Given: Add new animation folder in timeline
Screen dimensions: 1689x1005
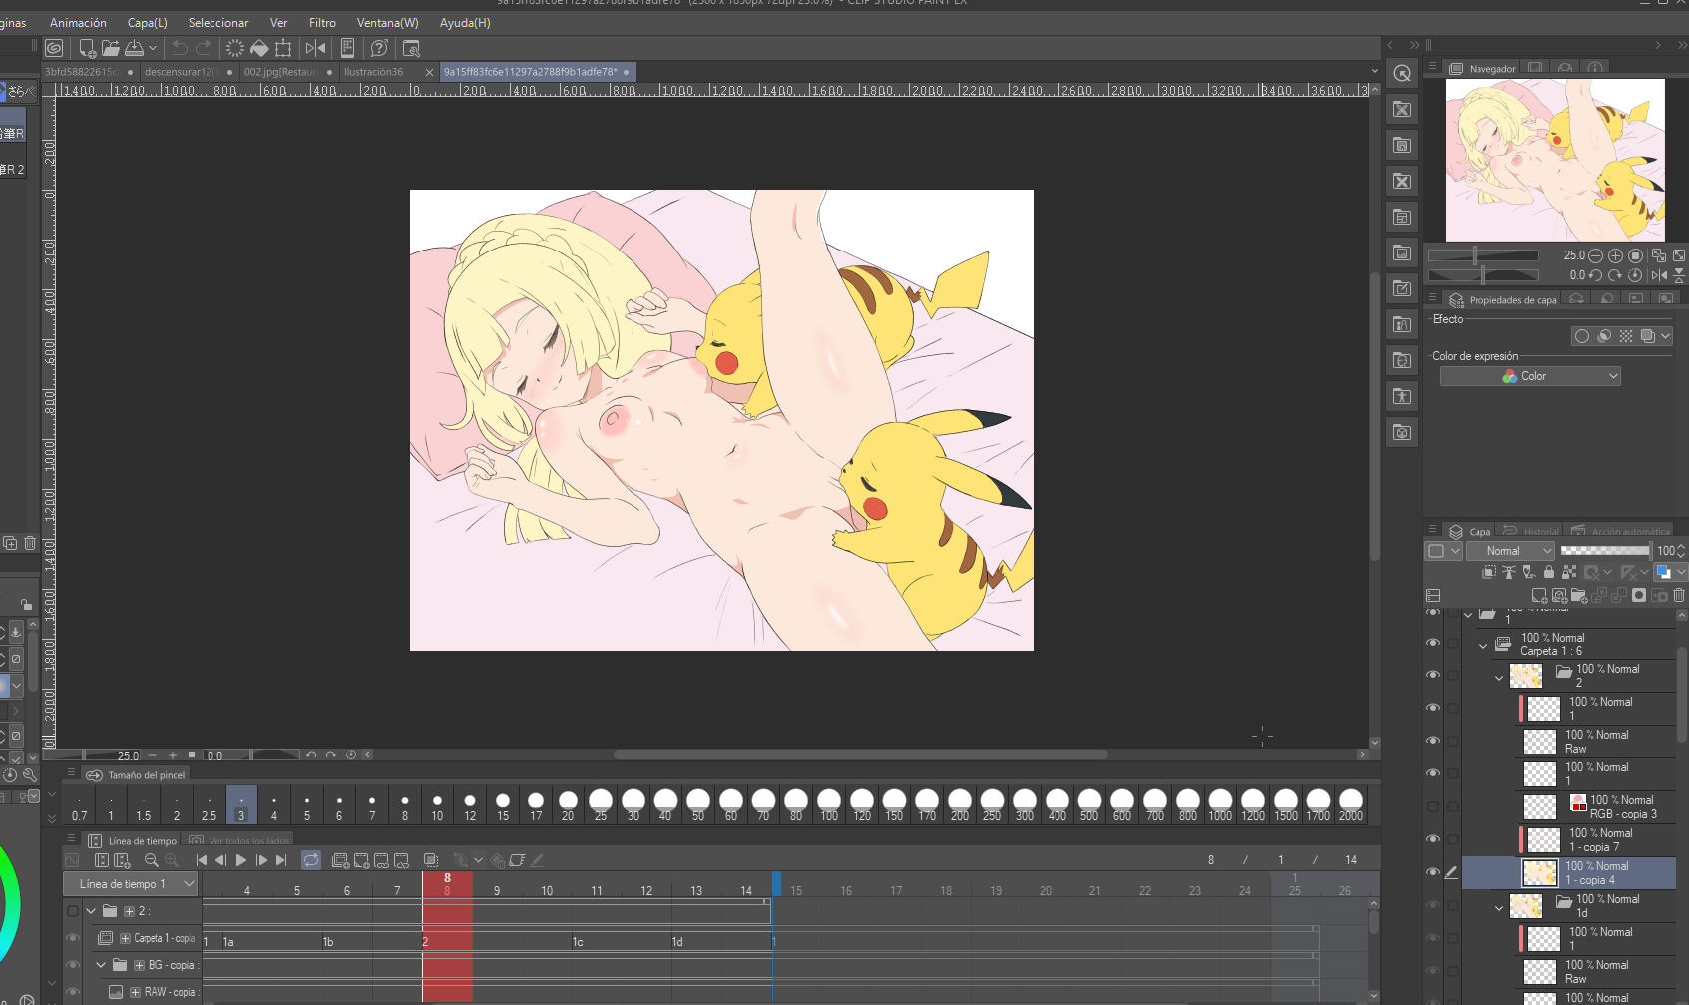Looking at the screenshot, I should coord(340,860).
